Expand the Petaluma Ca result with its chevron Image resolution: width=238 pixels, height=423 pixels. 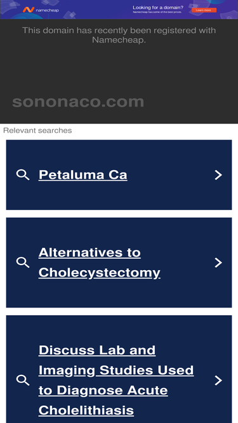point(218,175)
